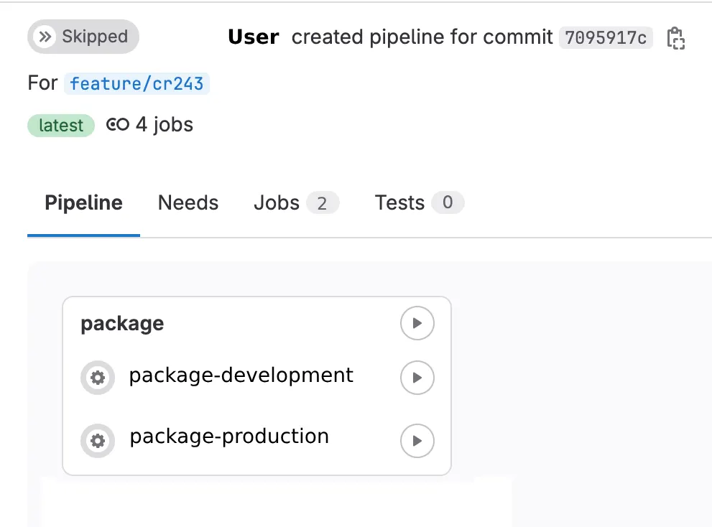Copy the commit SHA using clipboard icon
Screen dimensions: 712x527
click(x=676, y=39)
